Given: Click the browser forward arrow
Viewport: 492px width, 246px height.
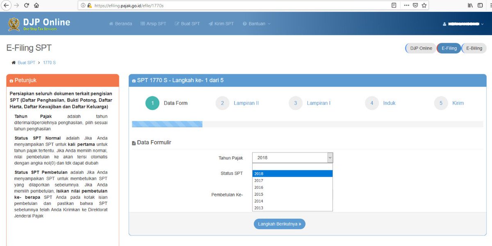Looking at the screenshot, I should [x=16, y=5].
